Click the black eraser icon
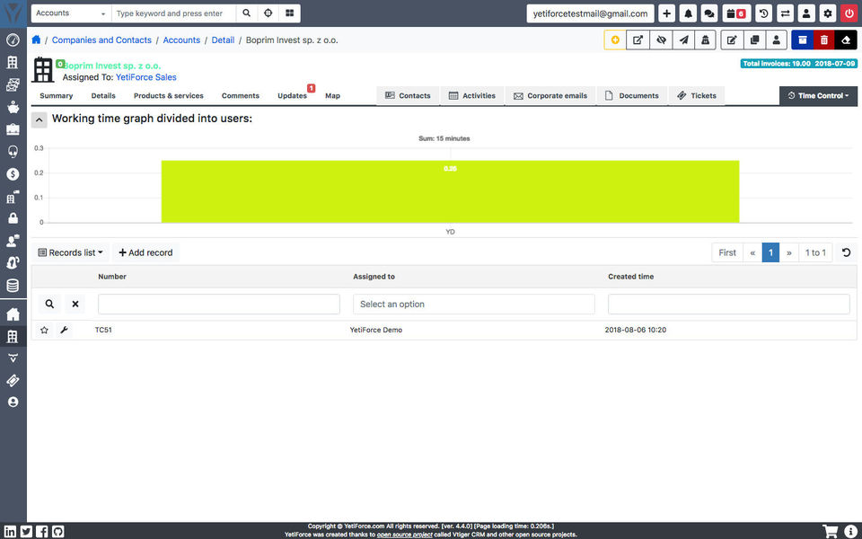The height and width of the screenshot is (539, 862). pos(846,40)
